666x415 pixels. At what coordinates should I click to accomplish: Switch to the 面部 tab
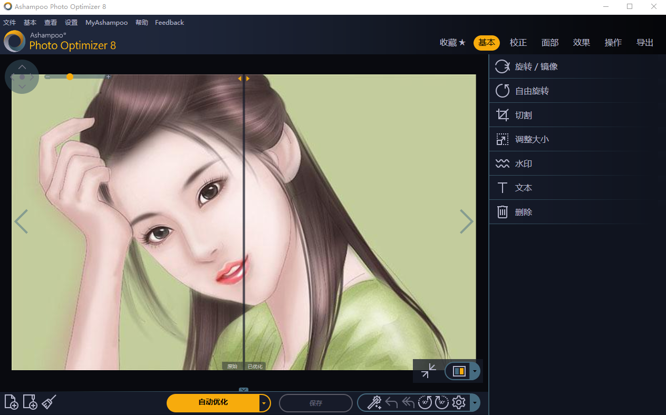click(x=550, y=43)
